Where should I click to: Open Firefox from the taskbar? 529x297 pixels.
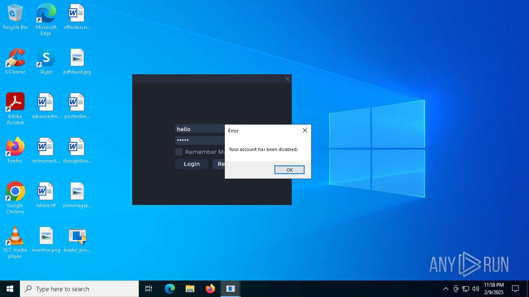210,289
